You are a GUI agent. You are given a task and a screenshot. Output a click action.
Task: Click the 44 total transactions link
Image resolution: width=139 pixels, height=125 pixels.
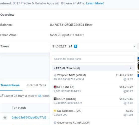coord(40,96)
